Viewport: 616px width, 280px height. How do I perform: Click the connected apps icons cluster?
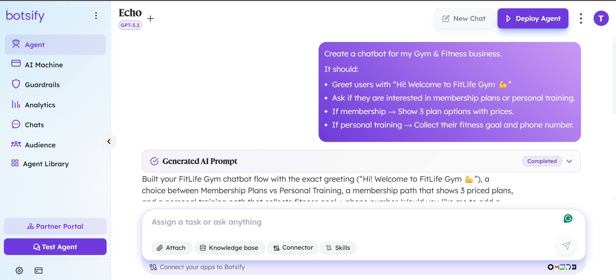(x=562, y=267)
